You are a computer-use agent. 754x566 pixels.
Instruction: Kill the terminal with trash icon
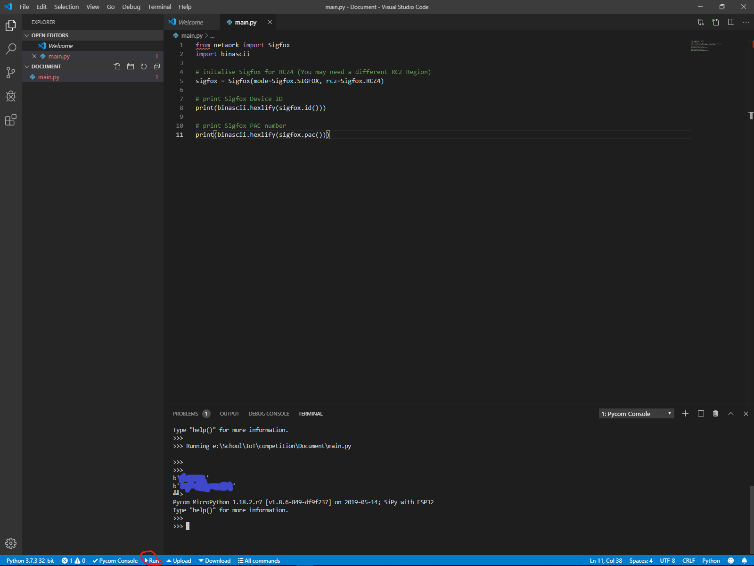(715, 414)
